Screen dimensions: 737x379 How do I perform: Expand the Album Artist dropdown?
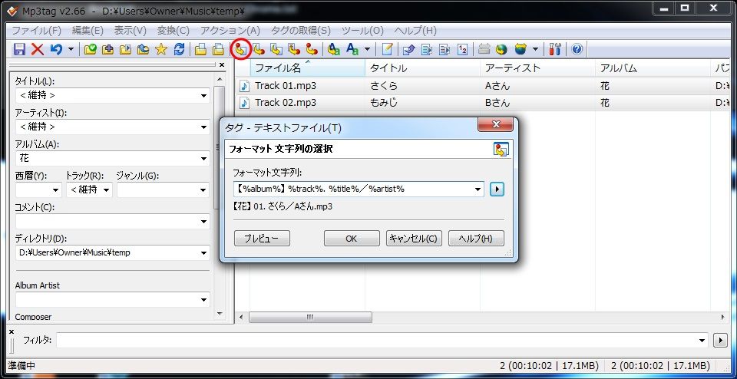204,300
